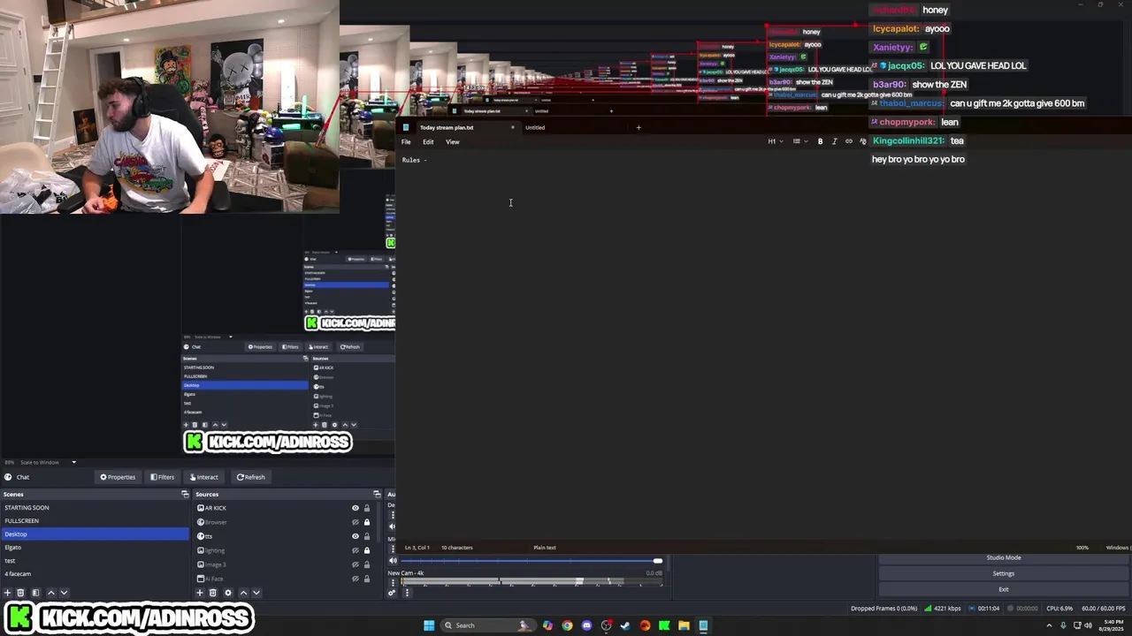The height and width of the screenshot is (636, 1132).
Task: Pop out the Scenes dock
Action: (x=185, y=494)
